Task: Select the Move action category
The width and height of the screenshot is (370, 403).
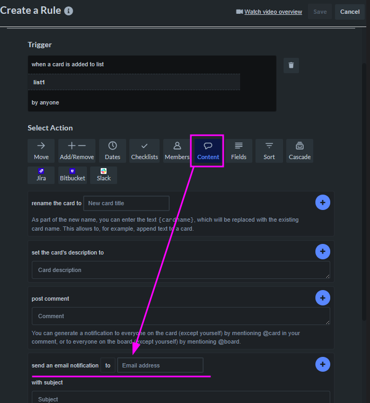Action: (41, 151)
